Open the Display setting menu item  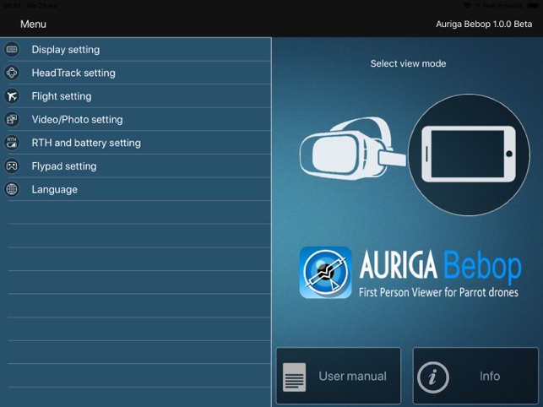[135, 50]
